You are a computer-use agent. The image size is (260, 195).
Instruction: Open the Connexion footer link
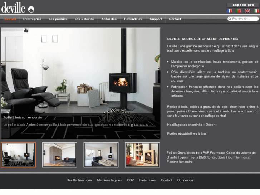(185, 180)
